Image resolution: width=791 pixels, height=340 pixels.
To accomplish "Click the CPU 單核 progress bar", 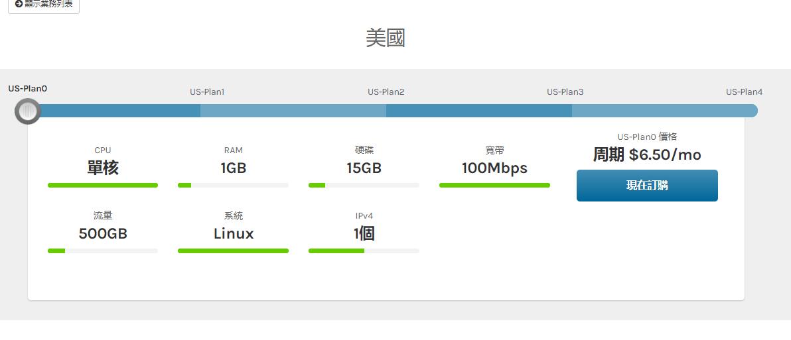I will (x=103, y=186).
